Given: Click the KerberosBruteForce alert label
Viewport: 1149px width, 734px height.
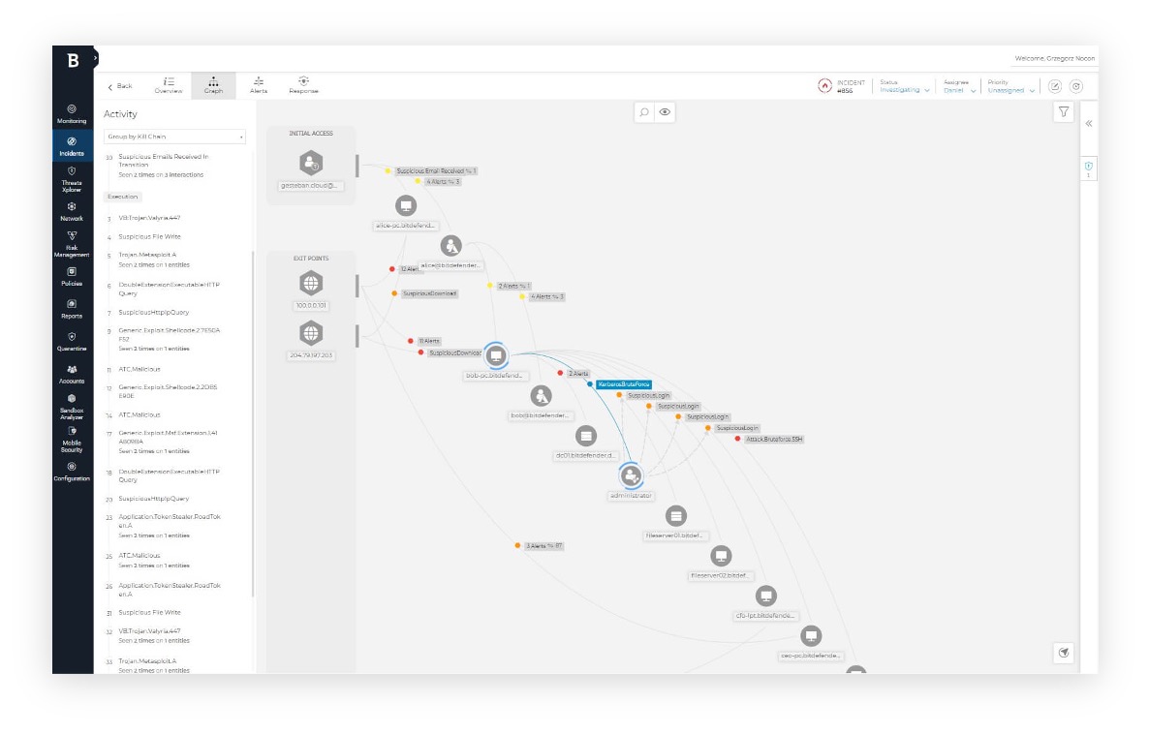Looking at the screenshot, I should 624,384.
